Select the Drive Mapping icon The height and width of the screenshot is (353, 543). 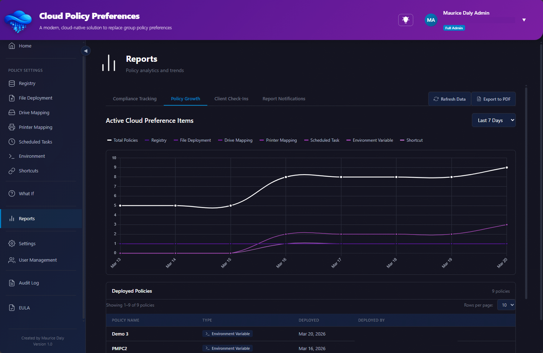(x=12, y=113)
